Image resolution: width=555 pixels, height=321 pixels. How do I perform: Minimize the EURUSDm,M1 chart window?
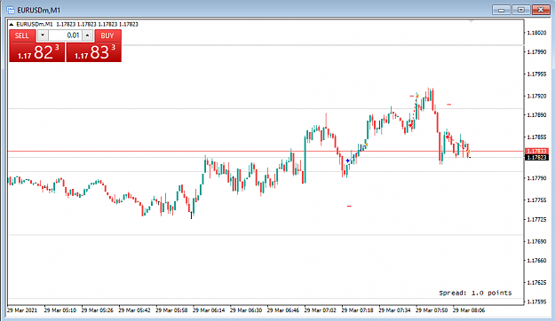coord(501,10)
